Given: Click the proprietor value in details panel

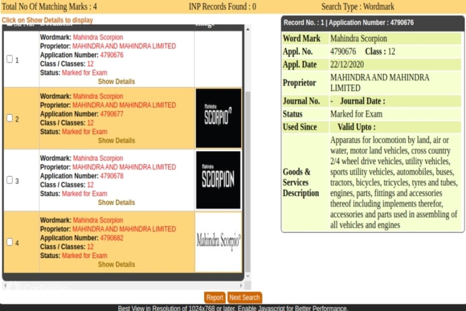Looking at the screenshot, I should click(x=380, y=82).
